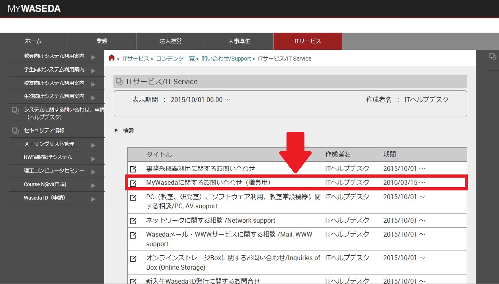Open MyWasedaに関するお問い合わせ(職員用) title
The width and height of the screenshot is (499, 284).
coord(209,182)
